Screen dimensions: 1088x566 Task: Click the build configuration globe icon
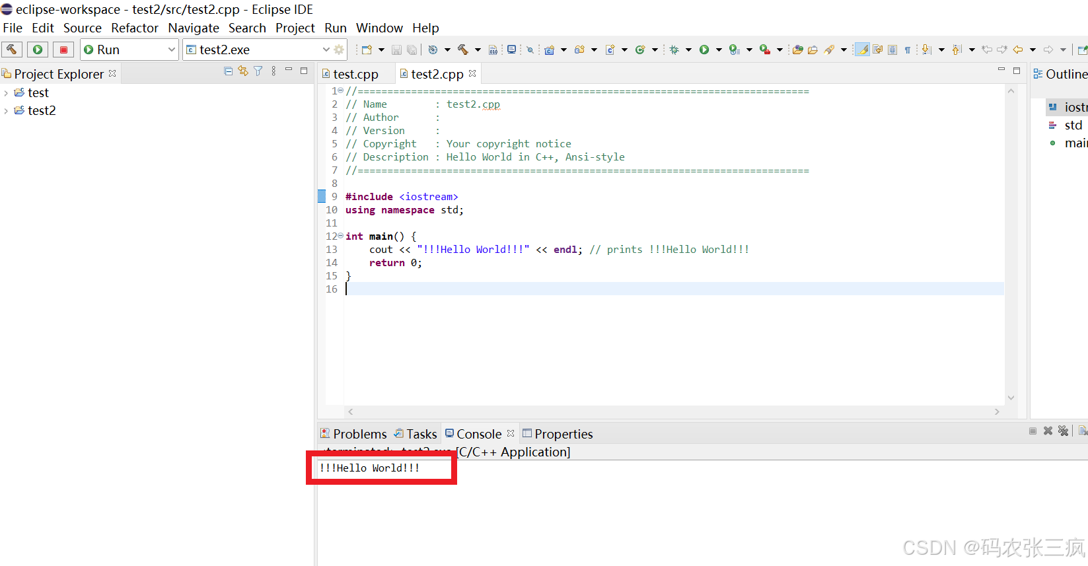(x=433, y=50)
